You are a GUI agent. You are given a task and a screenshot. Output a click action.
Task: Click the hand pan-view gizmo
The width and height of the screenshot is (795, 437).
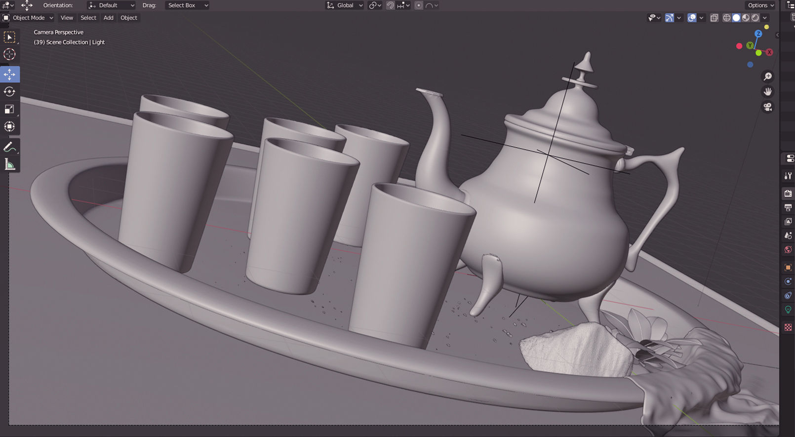[x=768, y=92]
